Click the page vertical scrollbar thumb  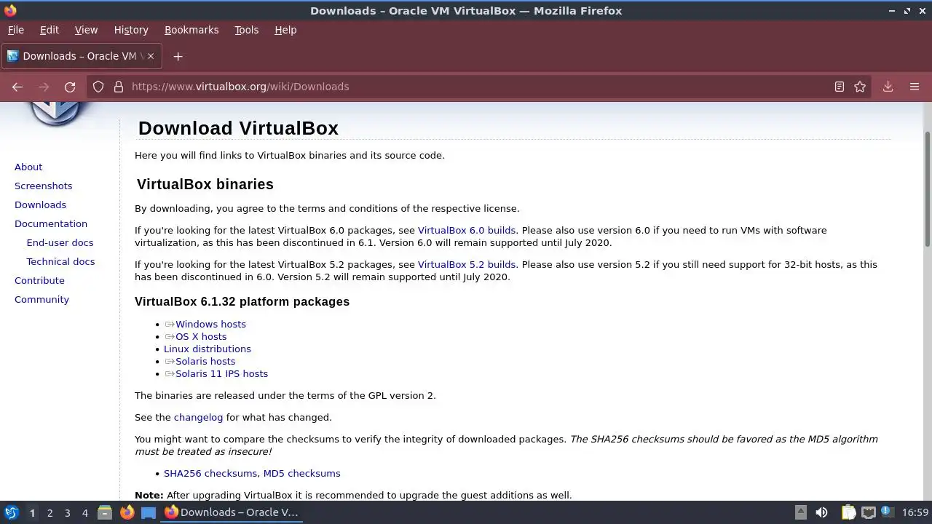click(927, 189)
